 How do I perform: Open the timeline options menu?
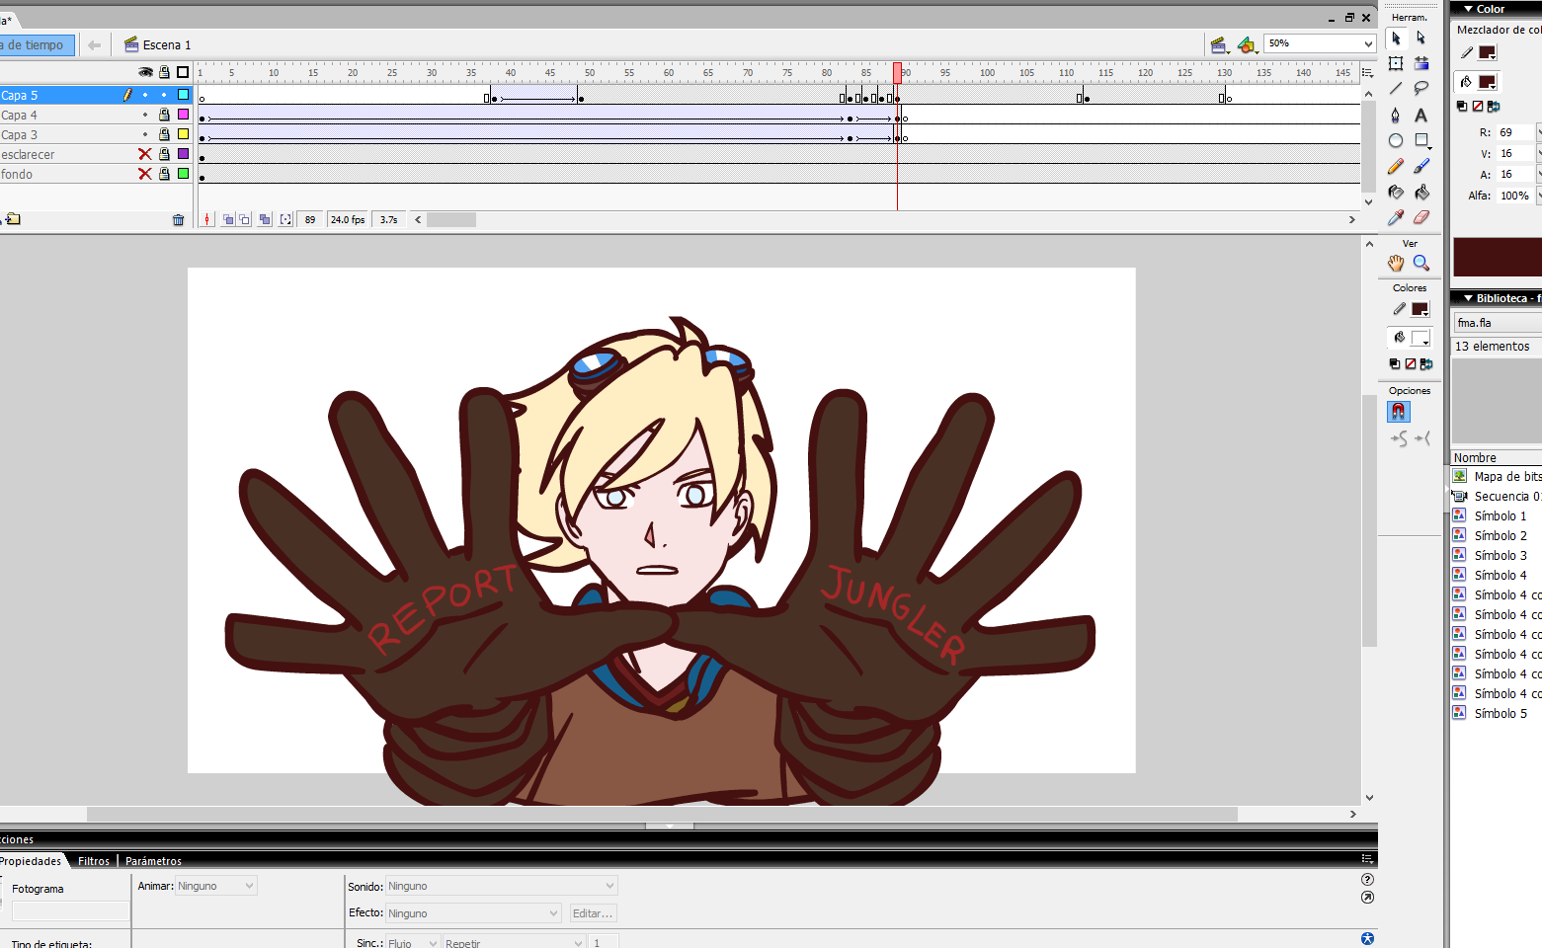pos(1367,72)
